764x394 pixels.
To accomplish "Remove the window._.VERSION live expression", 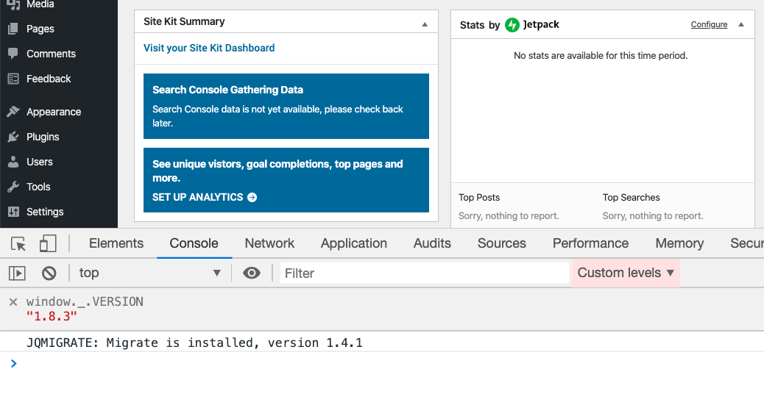I will pos(13,302).
